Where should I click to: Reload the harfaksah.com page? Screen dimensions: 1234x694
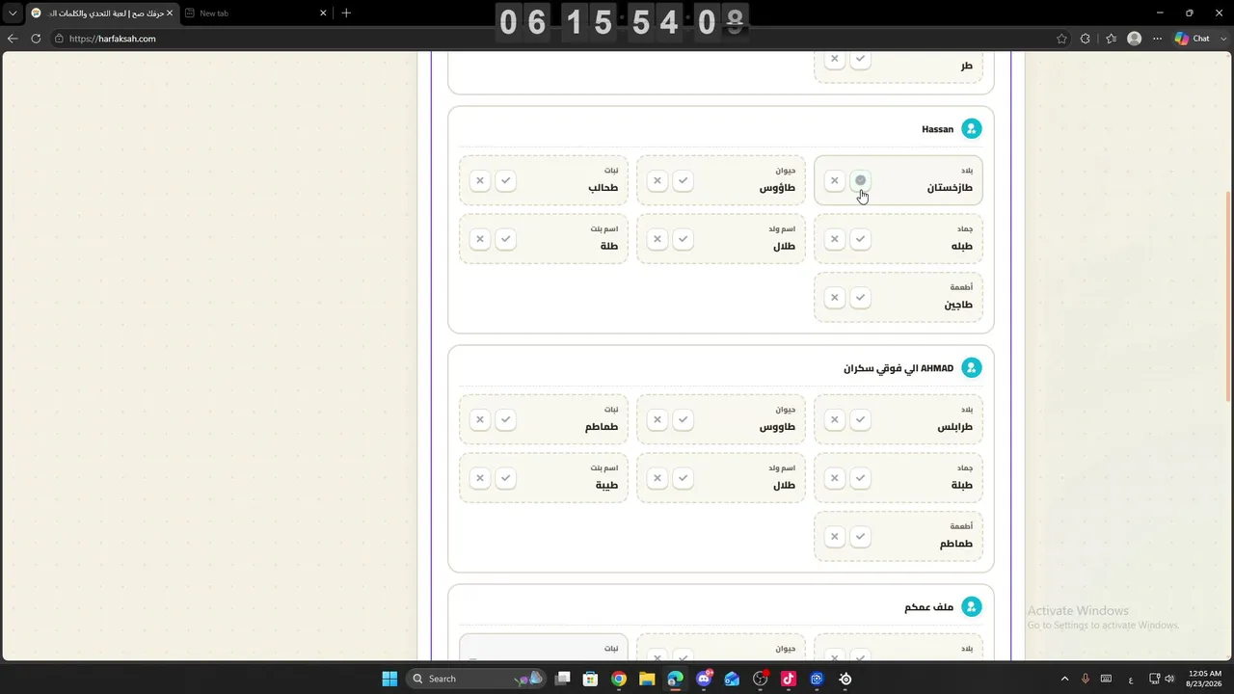(x=36, y=39)
